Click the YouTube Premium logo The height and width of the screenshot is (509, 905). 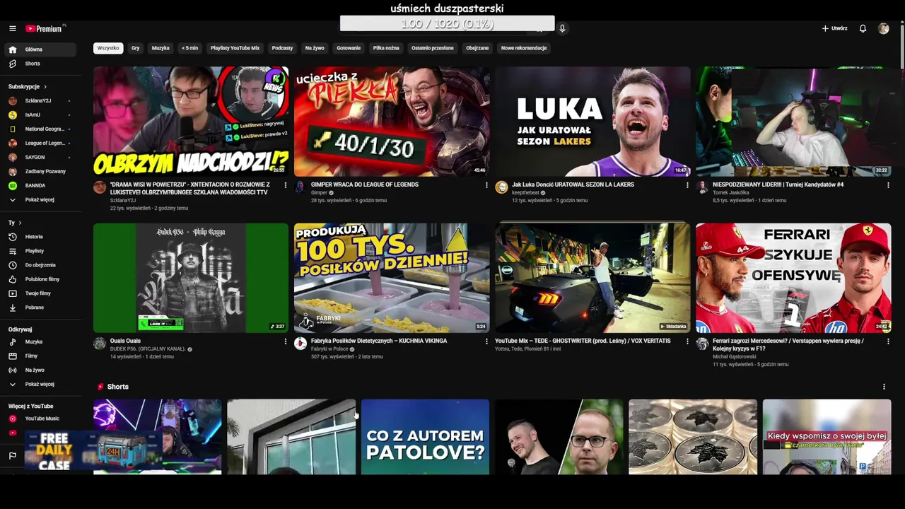45,28
